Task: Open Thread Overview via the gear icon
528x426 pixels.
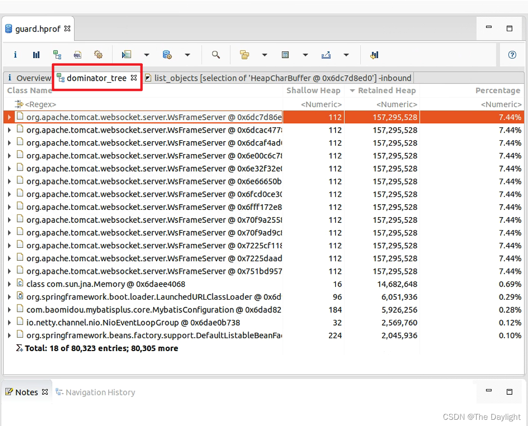Action: [99, 54]
